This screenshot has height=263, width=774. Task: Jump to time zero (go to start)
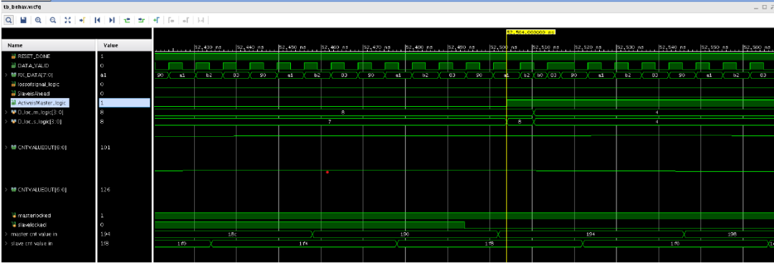coord(97,20)
